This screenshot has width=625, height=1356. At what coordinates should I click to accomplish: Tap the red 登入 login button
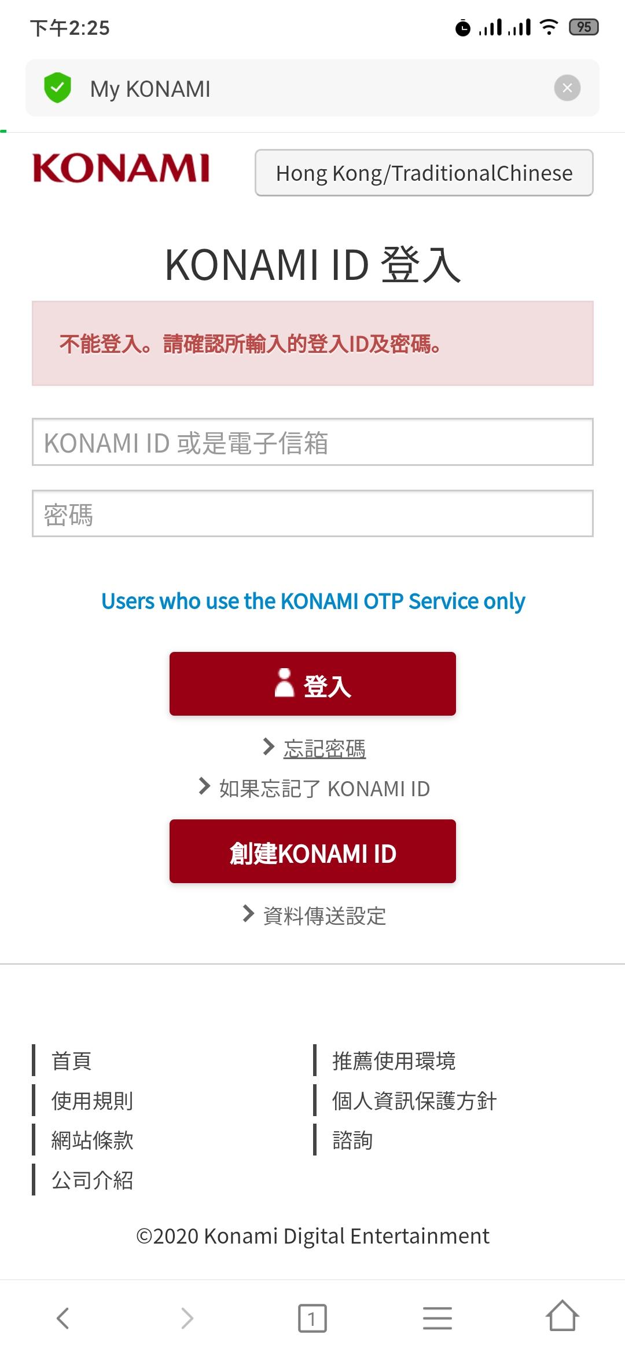point(312,684)
